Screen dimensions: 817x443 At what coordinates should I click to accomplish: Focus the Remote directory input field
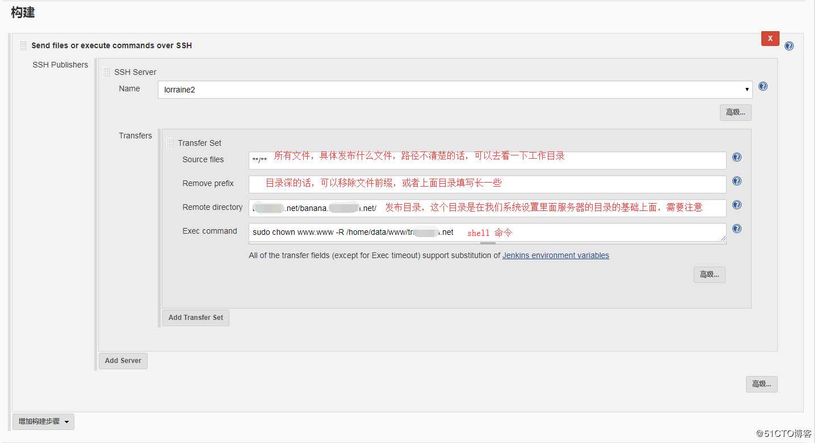487,208
